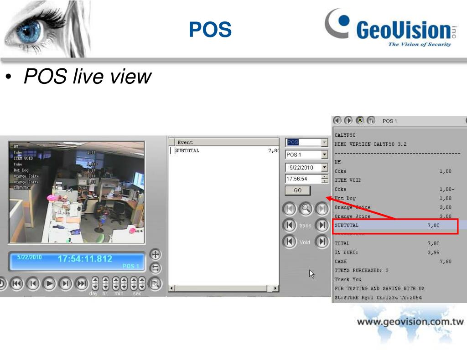Click the 17:56:54 time field
467x350 pixels.
pos(303,179)
